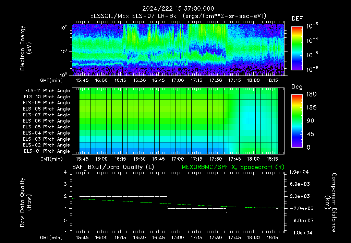Screen dimensions: 351x243
Task: Select the ELS-07 Pitch Angle row label
Action: tap(46, 115)
